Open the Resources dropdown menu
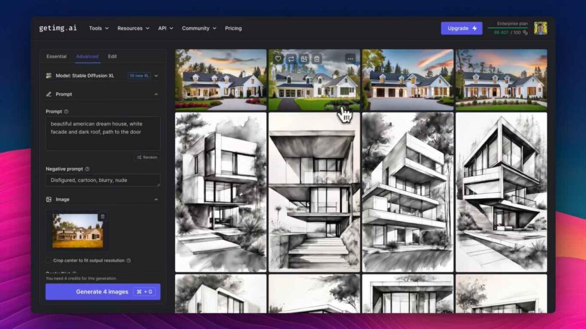586x329 pixels. point(133,28)
